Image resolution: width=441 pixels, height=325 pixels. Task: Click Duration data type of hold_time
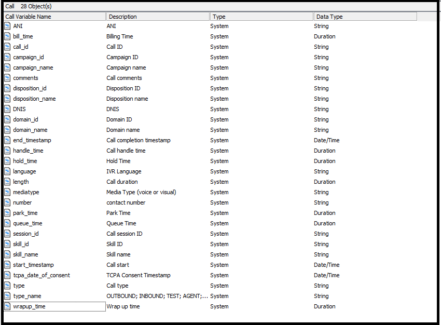[325, 161]
